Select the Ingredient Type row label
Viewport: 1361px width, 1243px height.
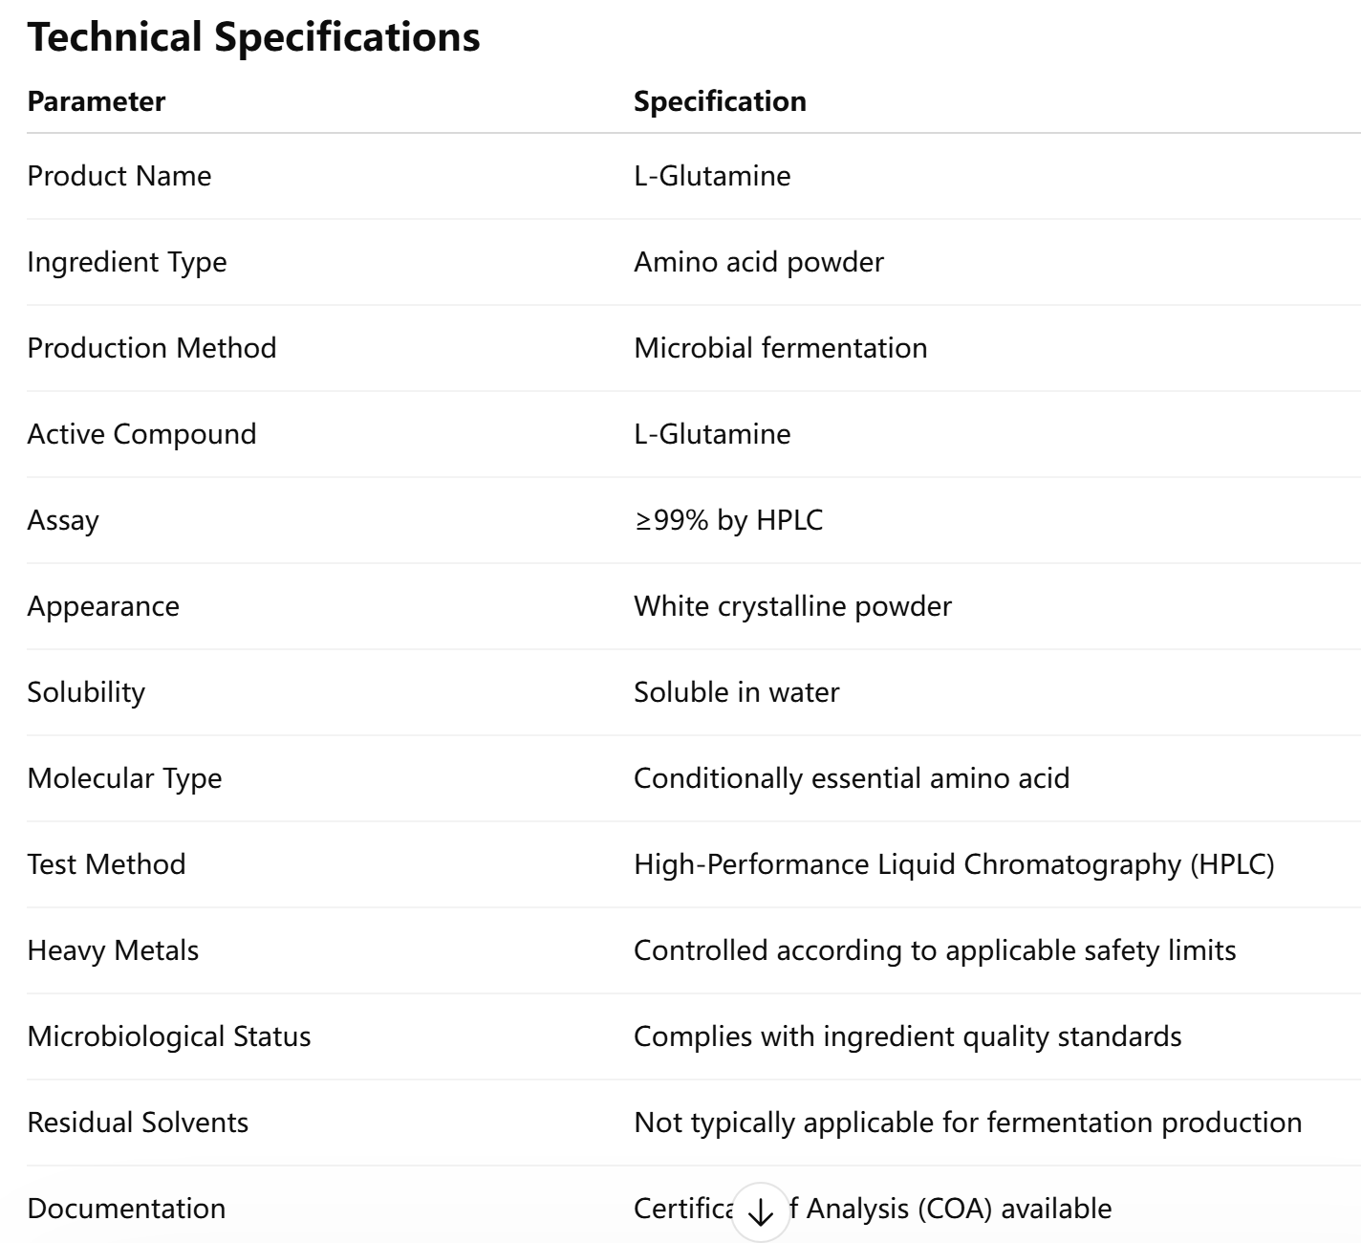tap(127, 262)
